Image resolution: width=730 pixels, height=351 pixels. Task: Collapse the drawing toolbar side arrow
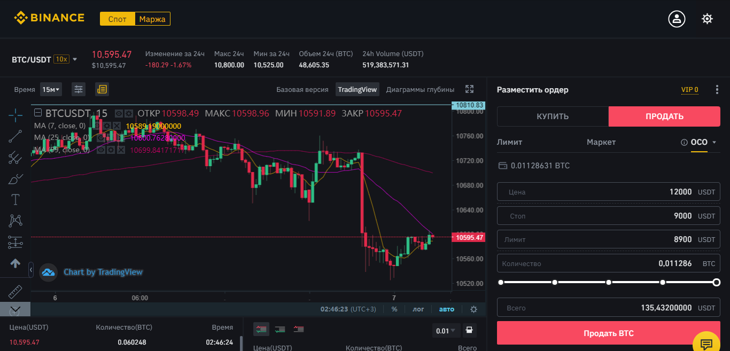[30, 270]
